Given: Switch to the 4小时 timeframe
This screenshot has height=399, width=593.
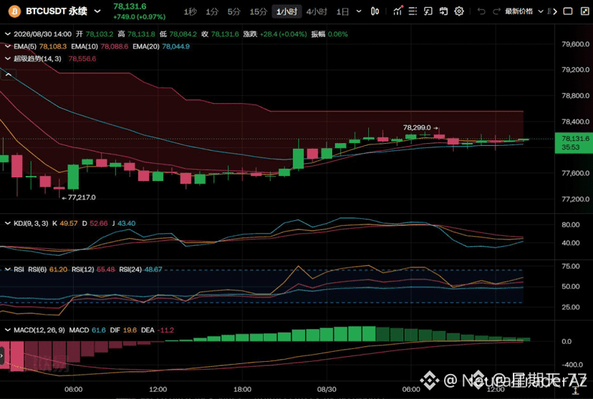Looking at the screenshot, I should 317,11.
